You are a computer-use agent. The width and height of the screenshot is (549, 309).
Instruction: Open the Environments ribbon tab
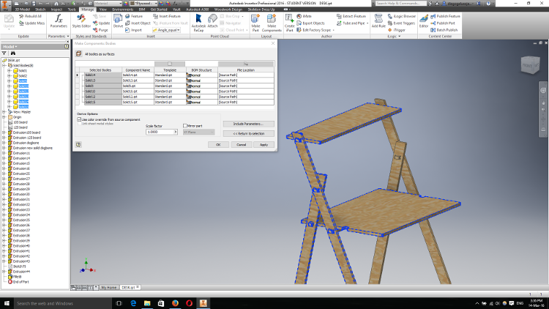[x=122, y=10]
